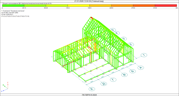Click the axis marker labeled Д

[x=104, y=84]
